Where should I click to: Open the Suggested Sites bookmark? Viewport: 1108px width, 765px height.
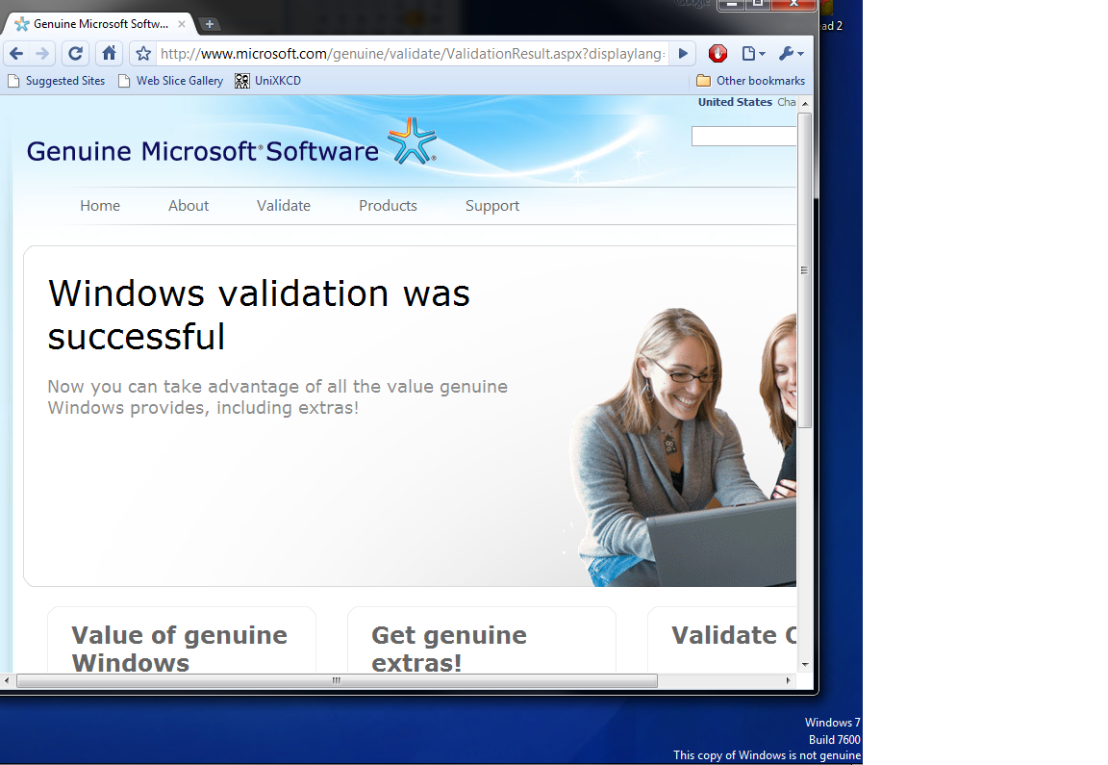(x=57, y=81)
